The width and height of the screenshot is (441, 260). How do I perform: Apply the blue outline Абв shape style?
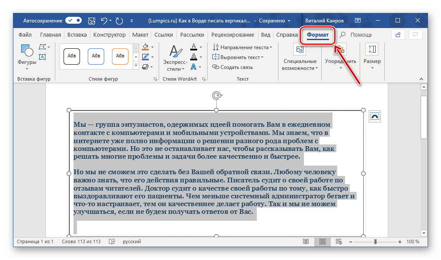tap(96, 56)
